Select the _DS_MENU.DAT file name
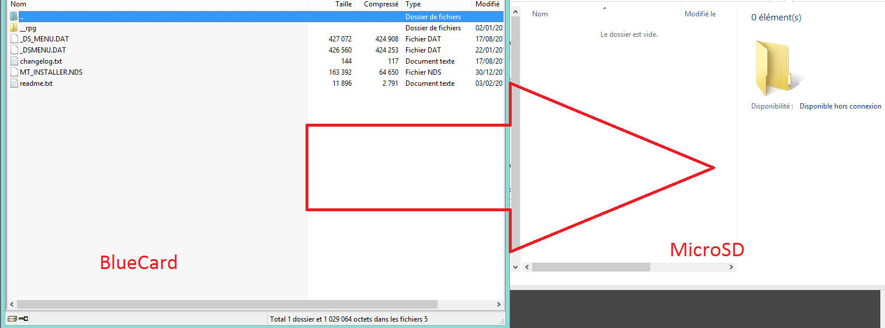The image size is (885, 328). 44,39
